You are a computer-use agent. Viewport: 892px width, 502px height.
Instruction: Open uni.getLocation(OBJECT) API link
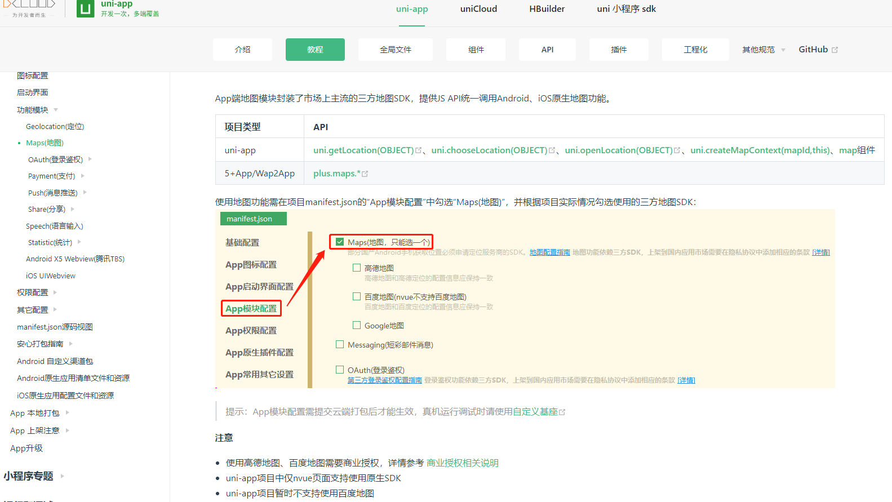pos(363,150)
